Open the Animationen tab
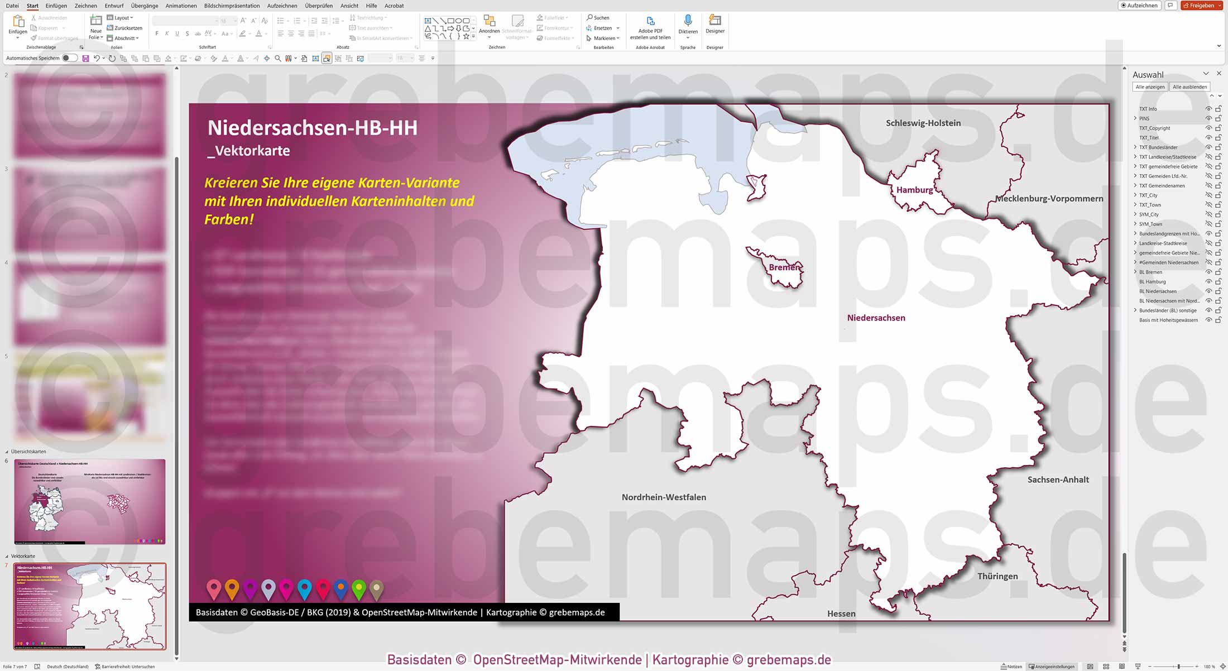 pyautogui.click(x=180, y=6)
